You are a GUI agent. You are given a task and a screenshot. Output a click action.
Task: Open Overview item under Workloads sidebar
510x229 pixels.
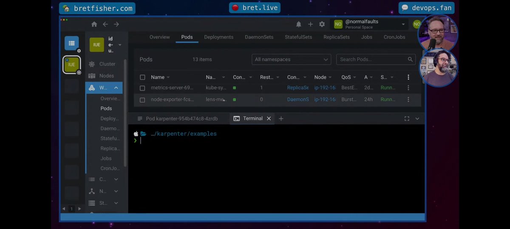(x=110, y=98)
